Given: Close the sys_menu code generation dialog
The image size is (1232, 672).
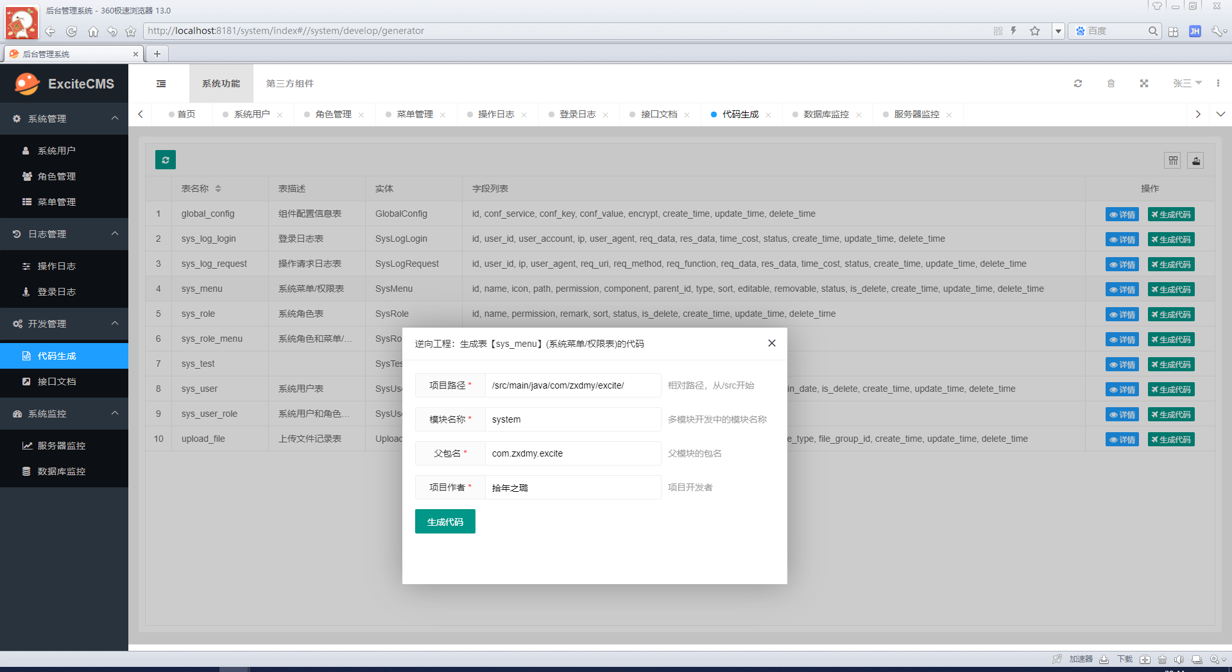Looking at the screenshot, I should pyautogui.click(x=771, y=343).
